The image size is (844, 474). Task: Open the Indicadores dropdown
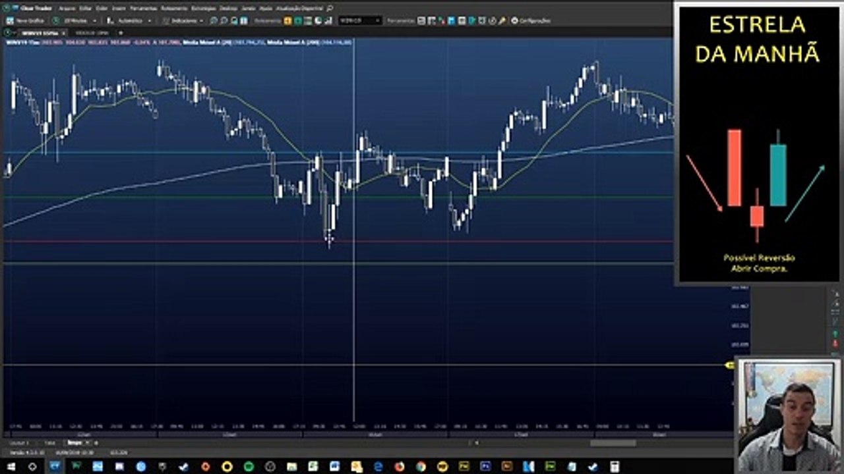184,20
